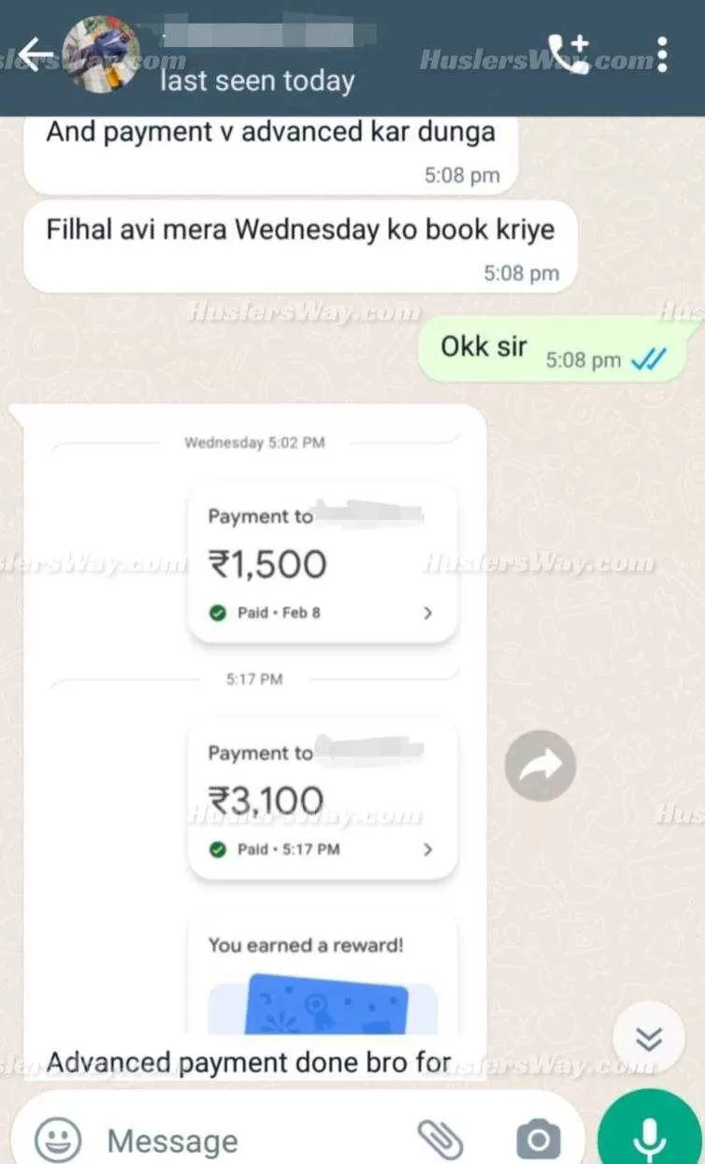705x1164 pixels.
Task: Open the contact's profile picture
Action: 100,54
